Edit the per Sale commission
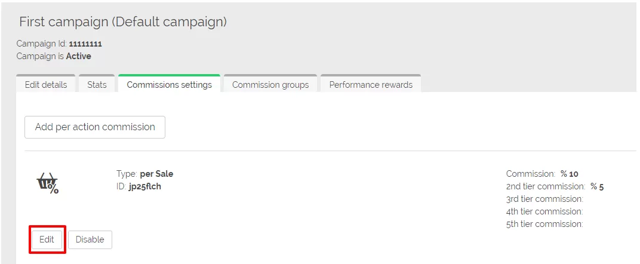This screenshot has width=640, height=264. click(x=47, y=240)
